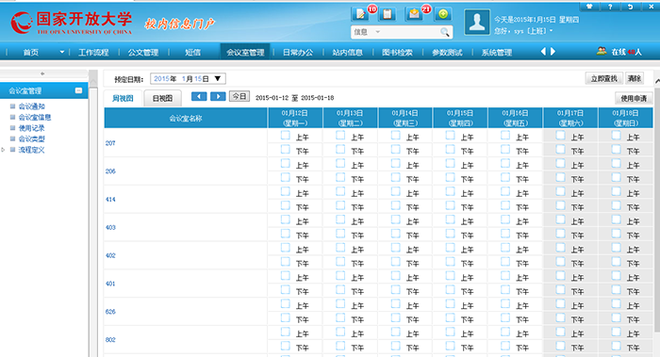Open the 工作流程 menu

93,53
